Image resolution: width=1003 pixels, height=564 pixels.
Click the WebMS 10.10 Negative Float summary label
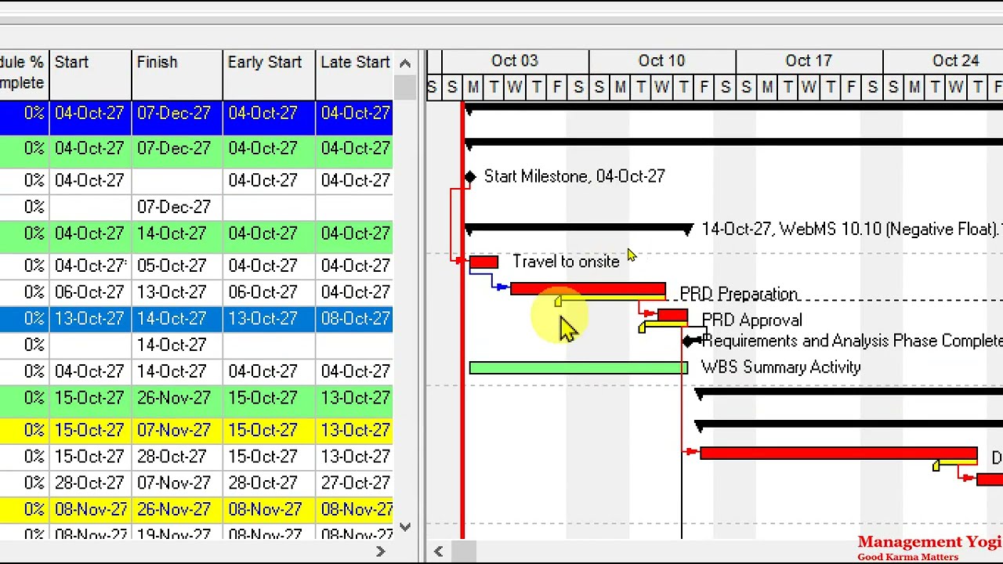tap(852, 230)
